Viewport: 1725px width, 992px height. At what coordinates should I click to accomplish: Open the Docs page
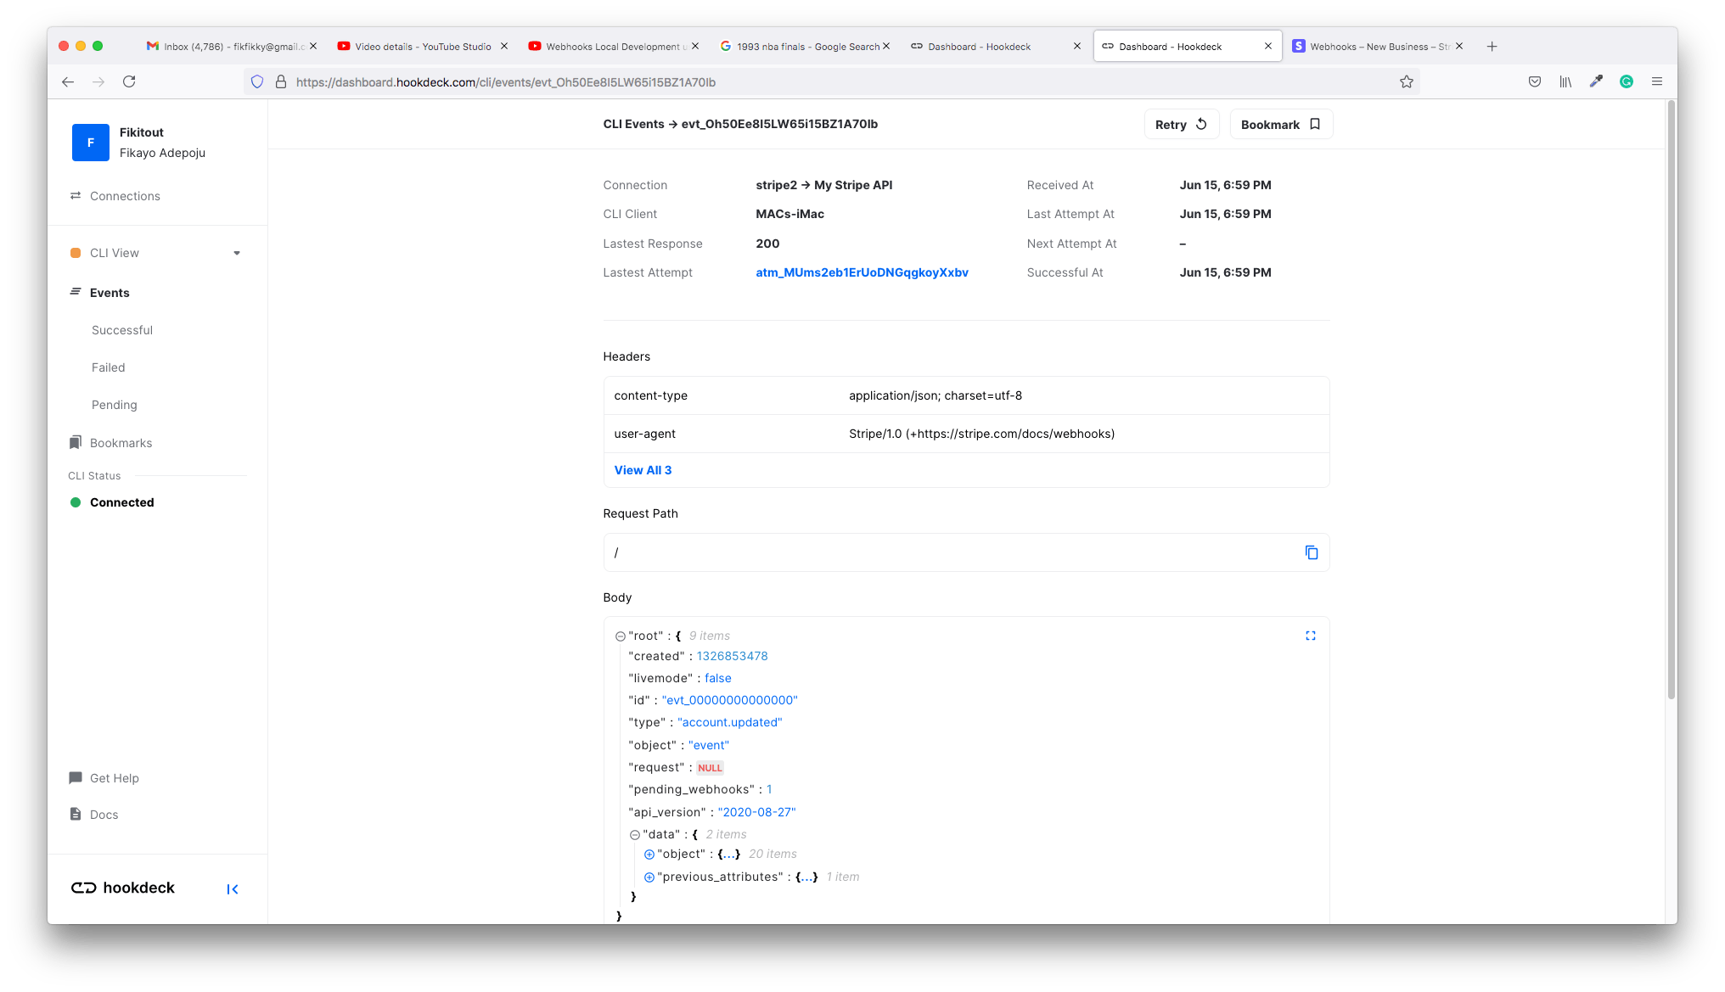click(x=104, y=814)
